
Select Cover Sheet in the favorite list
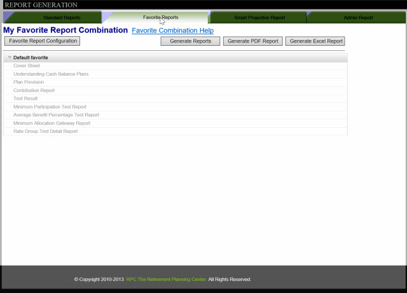pyautogui.click(x=27, y=66)
